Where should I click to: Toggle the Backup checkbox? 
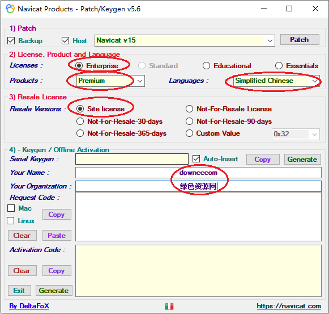click(x=11, y=41)
